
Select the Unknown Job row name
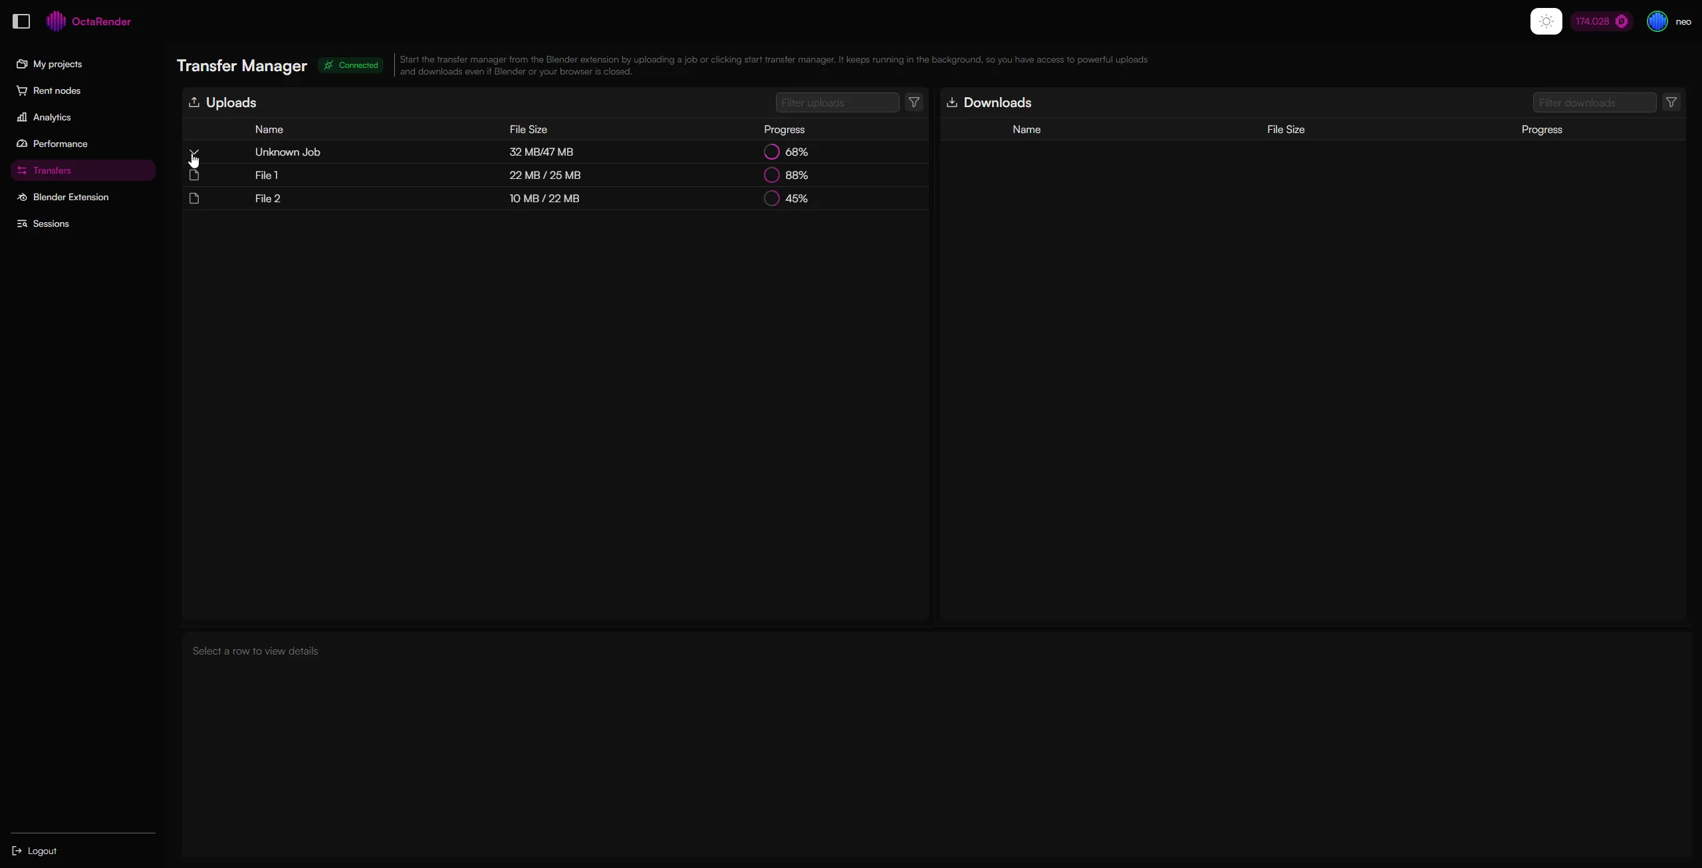(x=287, y=152)
